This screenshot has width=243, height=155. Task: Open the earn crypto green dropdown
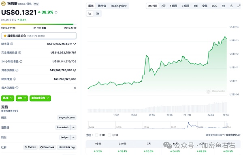click(40, 98)
